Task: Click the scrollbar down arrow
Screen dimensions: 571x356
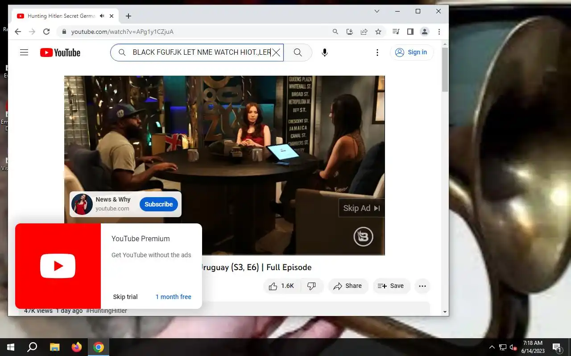Action: click(445, 312)
